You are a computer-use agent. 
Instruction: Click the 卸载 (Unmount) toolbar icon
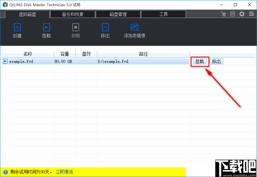[76, 27]
